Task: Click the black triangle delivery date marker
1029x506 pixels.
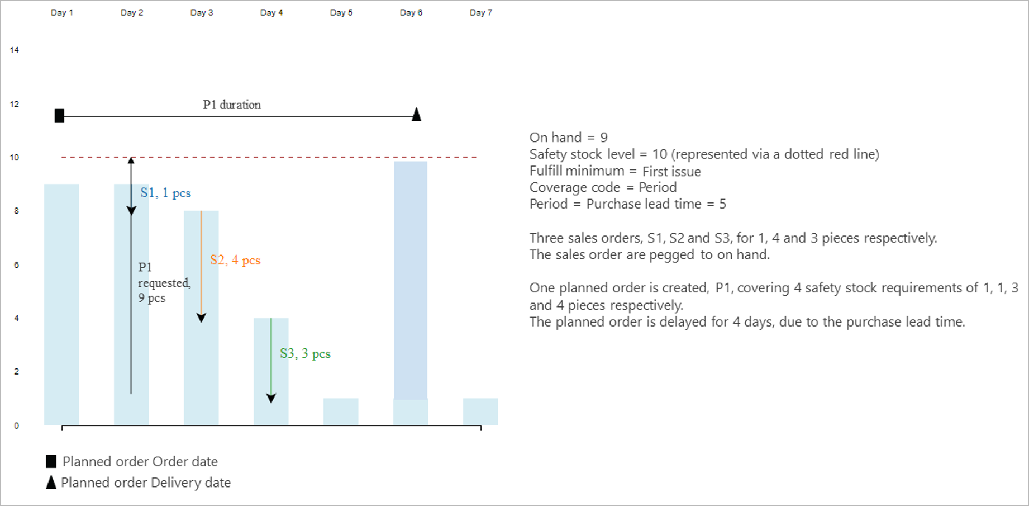Action: coord(416,114)
